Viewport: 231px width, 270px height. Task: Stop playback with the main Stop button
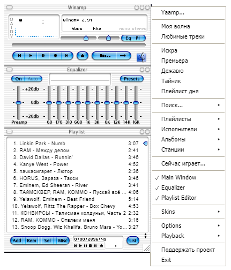pyautogui.click(x=55, y=56)
